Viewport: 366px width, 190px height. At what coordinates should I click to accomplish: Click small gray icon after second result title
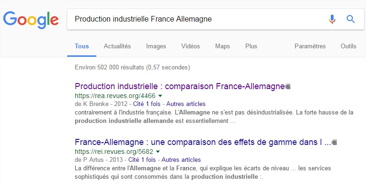[335, 142]
